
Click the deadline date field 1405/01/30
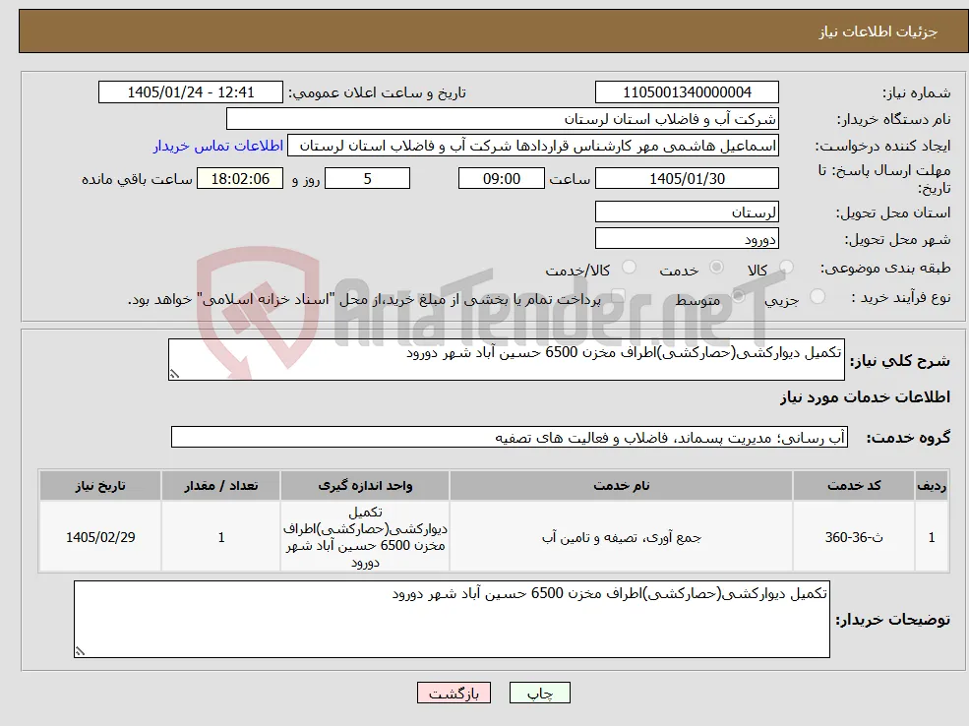(687, 179)
